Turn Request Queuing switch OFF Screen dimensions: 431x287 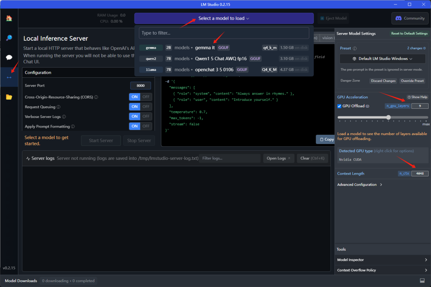[x=146, y=106]
